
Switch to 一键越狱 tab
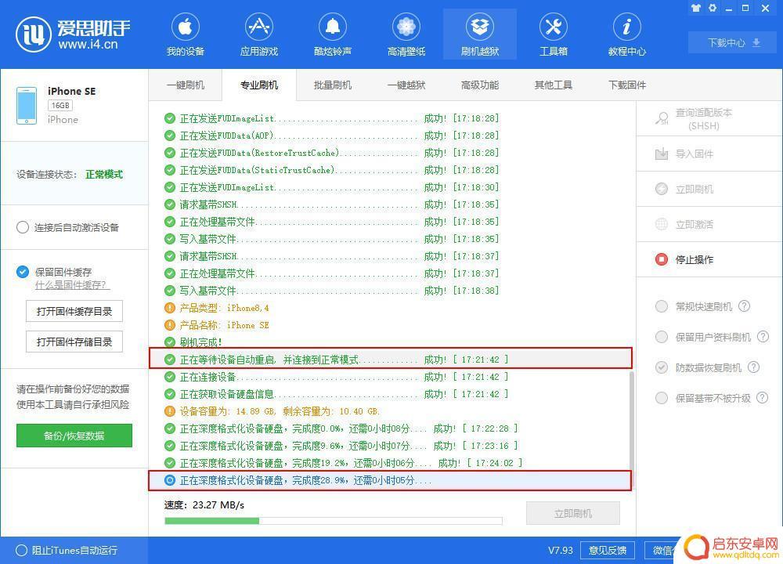(x=406, y=85)
